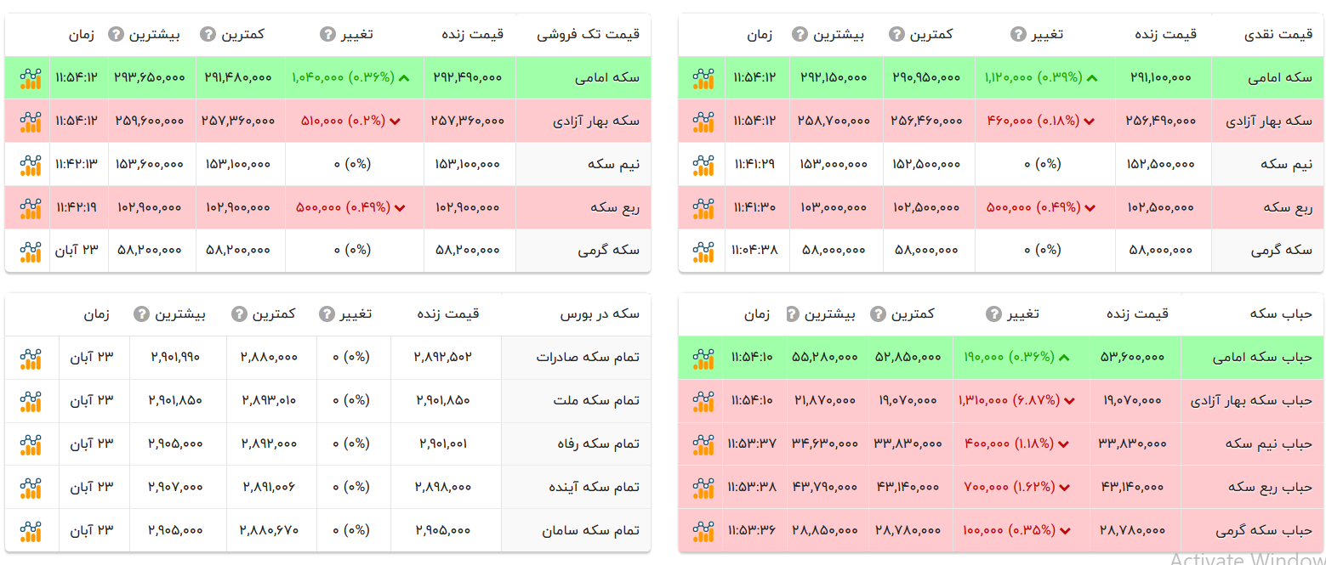Click تمام سکه آینده row name

tap(593, 488)
